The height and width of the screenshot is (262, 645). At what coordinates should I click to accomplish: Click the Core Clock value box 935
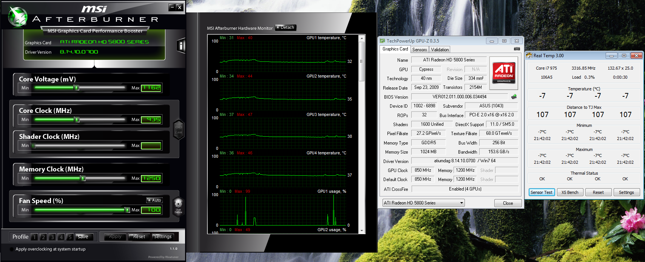(x=151, y=119)
